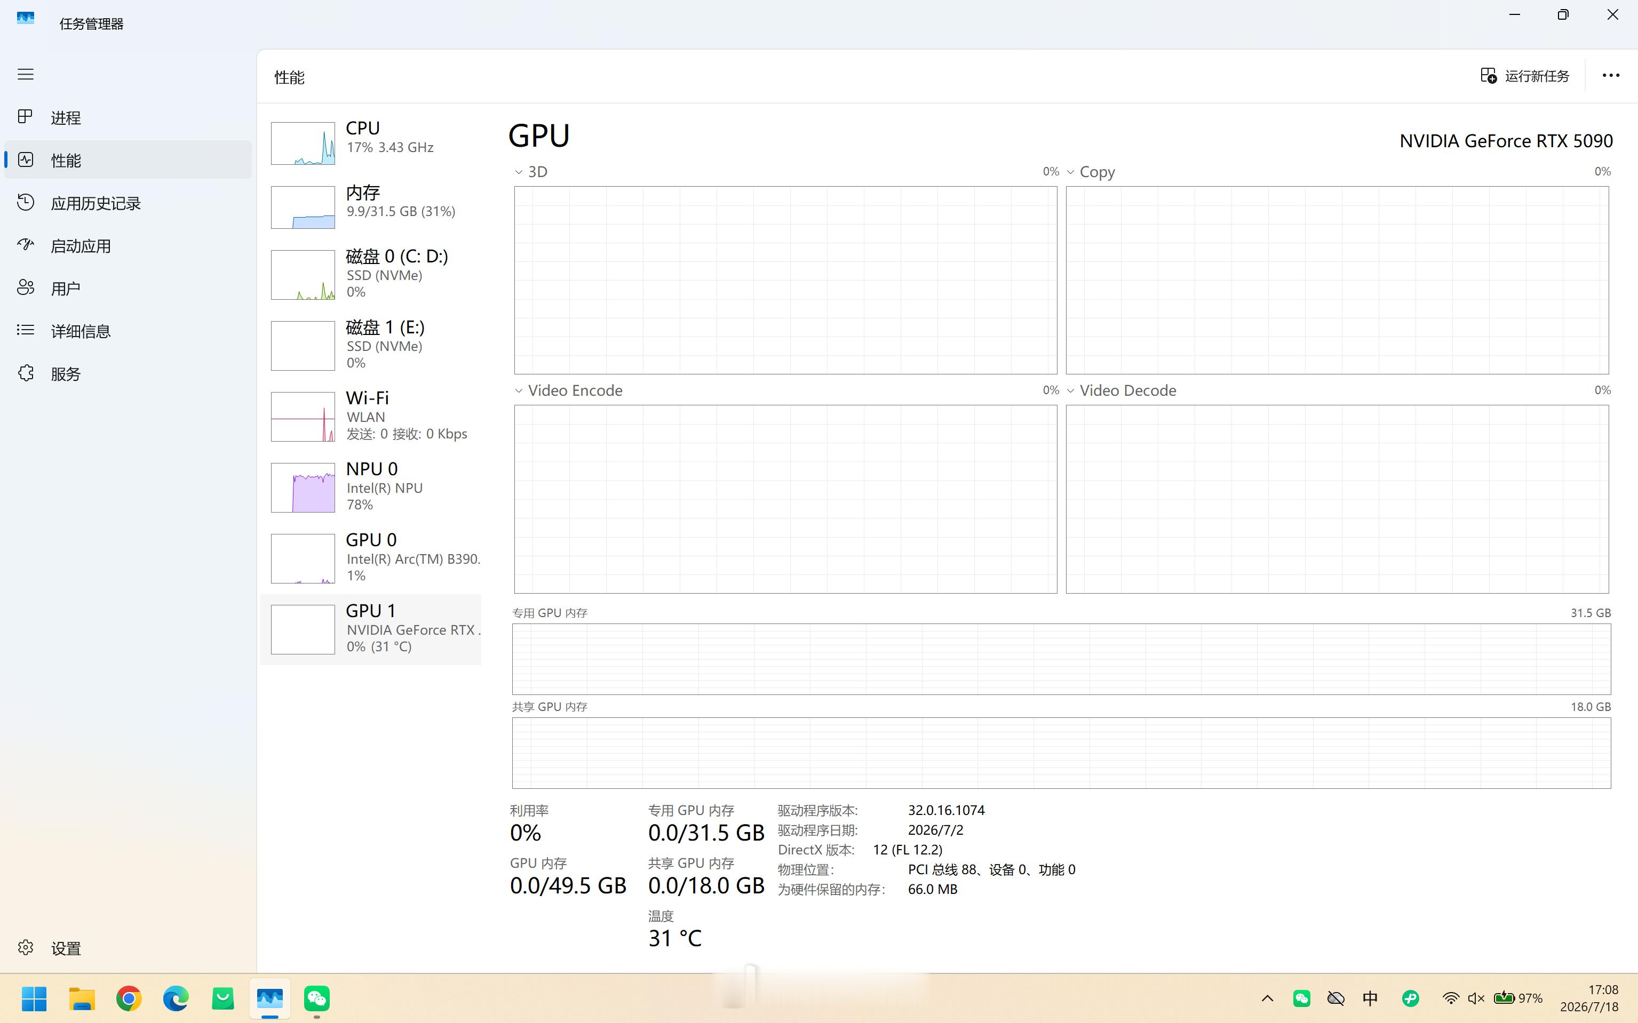Select 详细信息 (Details) in sidebar
Viewport: 1638px width, 1023px height.
(128, 331)
